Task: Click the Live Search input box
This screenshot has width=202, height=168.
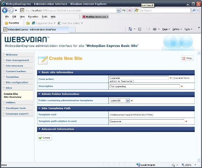Action: [162, 10]
